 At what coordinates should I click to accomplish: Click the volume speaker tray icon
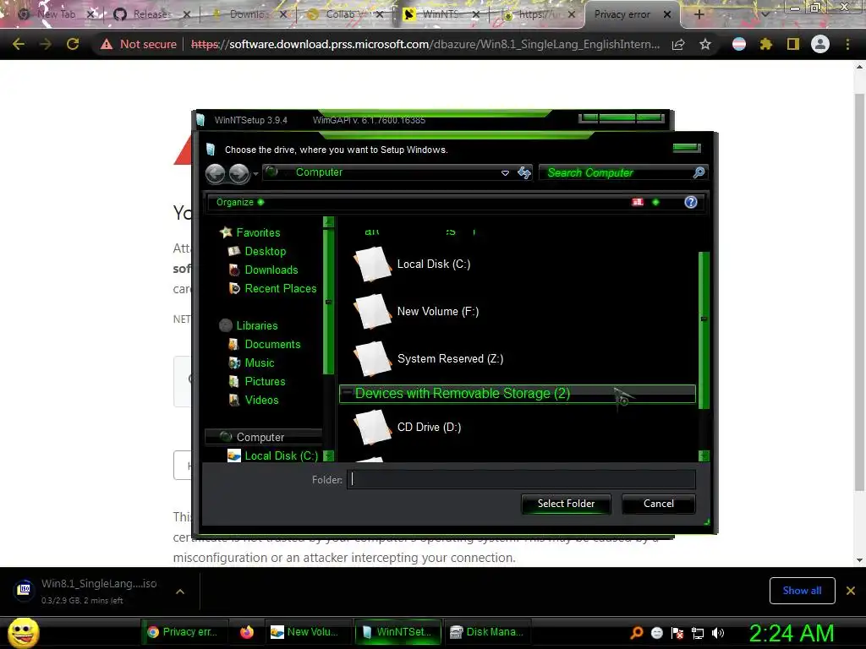[718, 633]
